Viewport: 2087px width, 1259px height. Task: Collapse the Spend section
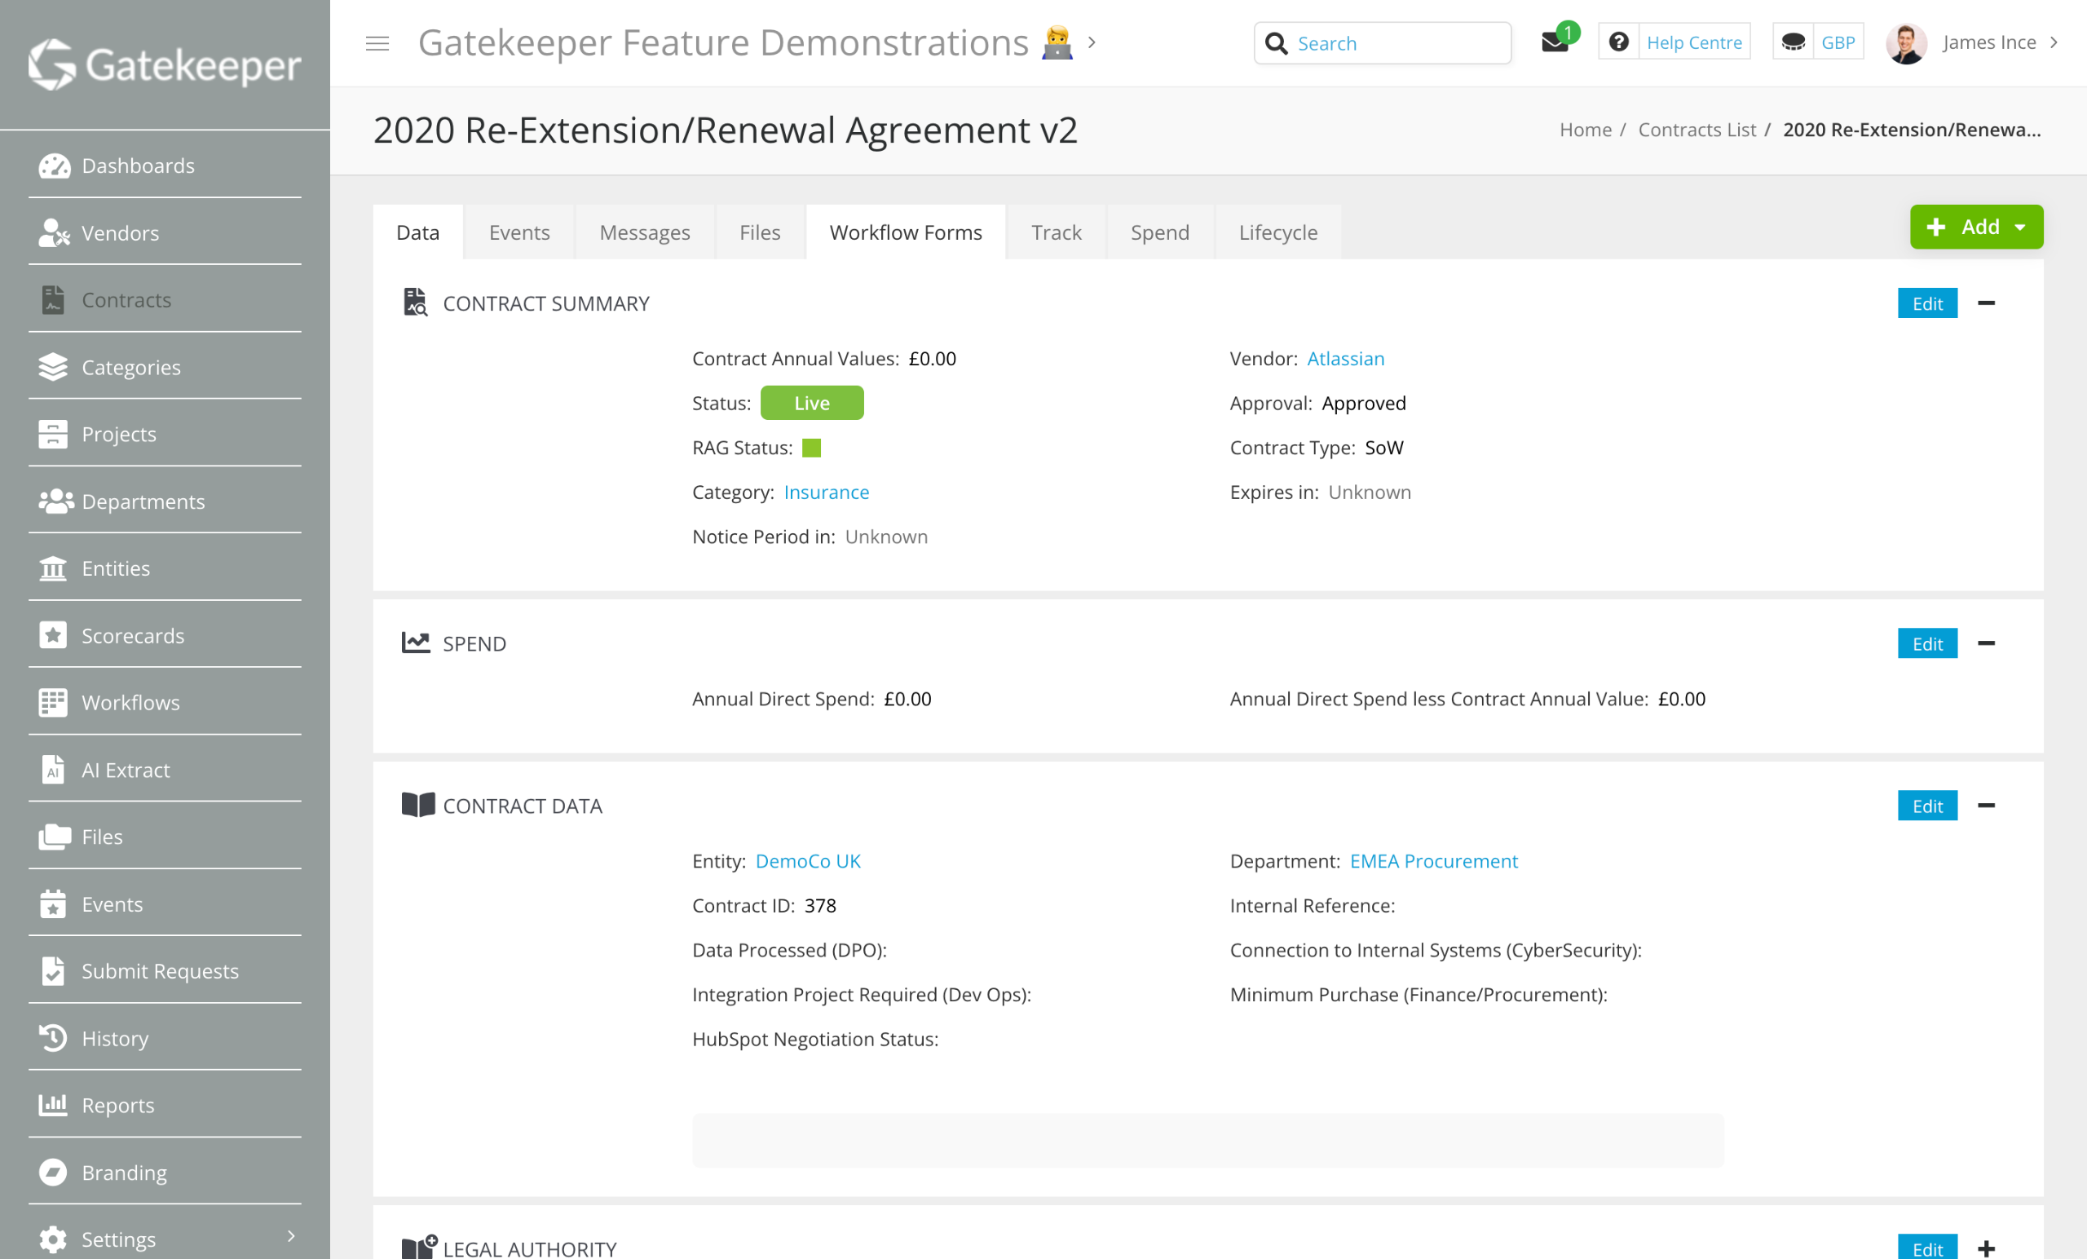[x=1986, y=644]
